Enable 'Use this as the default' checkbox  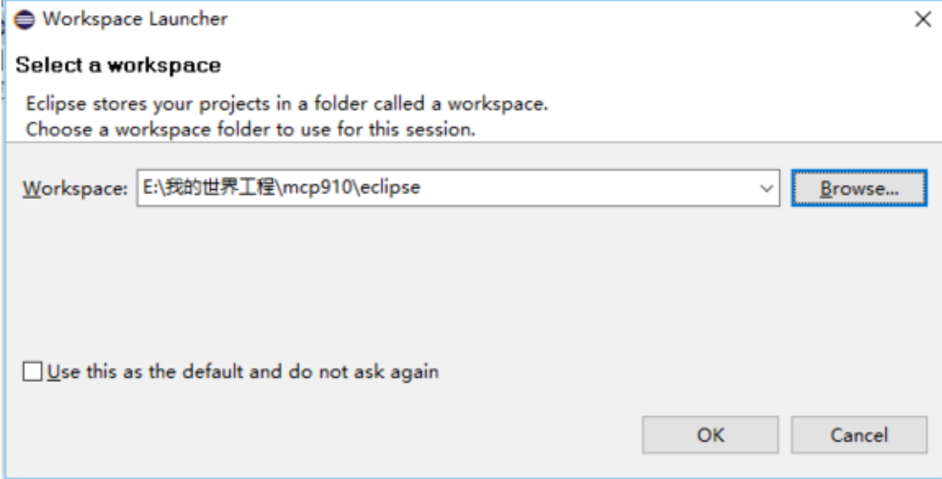click(x=32, y=372)
